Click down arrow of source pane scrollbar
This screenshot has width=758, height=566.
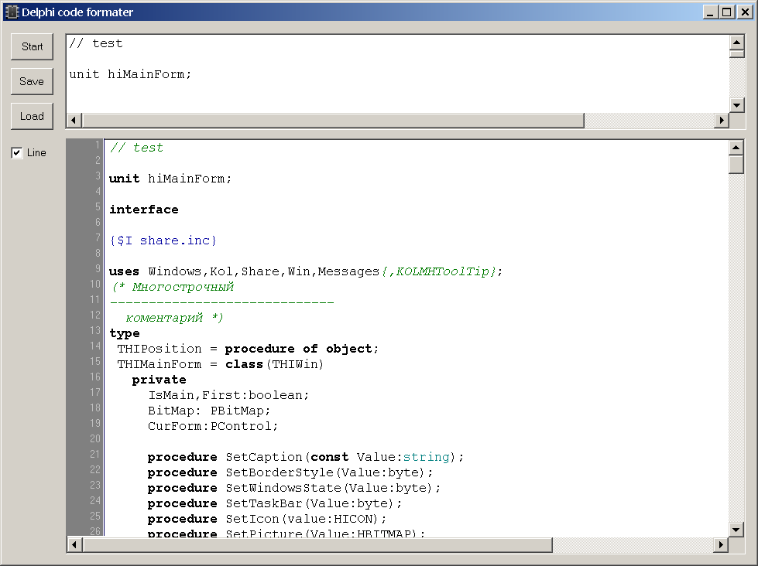click(737, 105)
